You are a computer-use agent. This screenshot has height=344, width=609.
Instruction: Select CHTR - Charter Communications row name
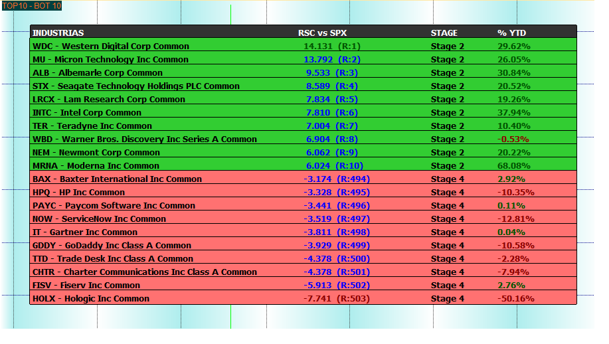coord(145,272)
